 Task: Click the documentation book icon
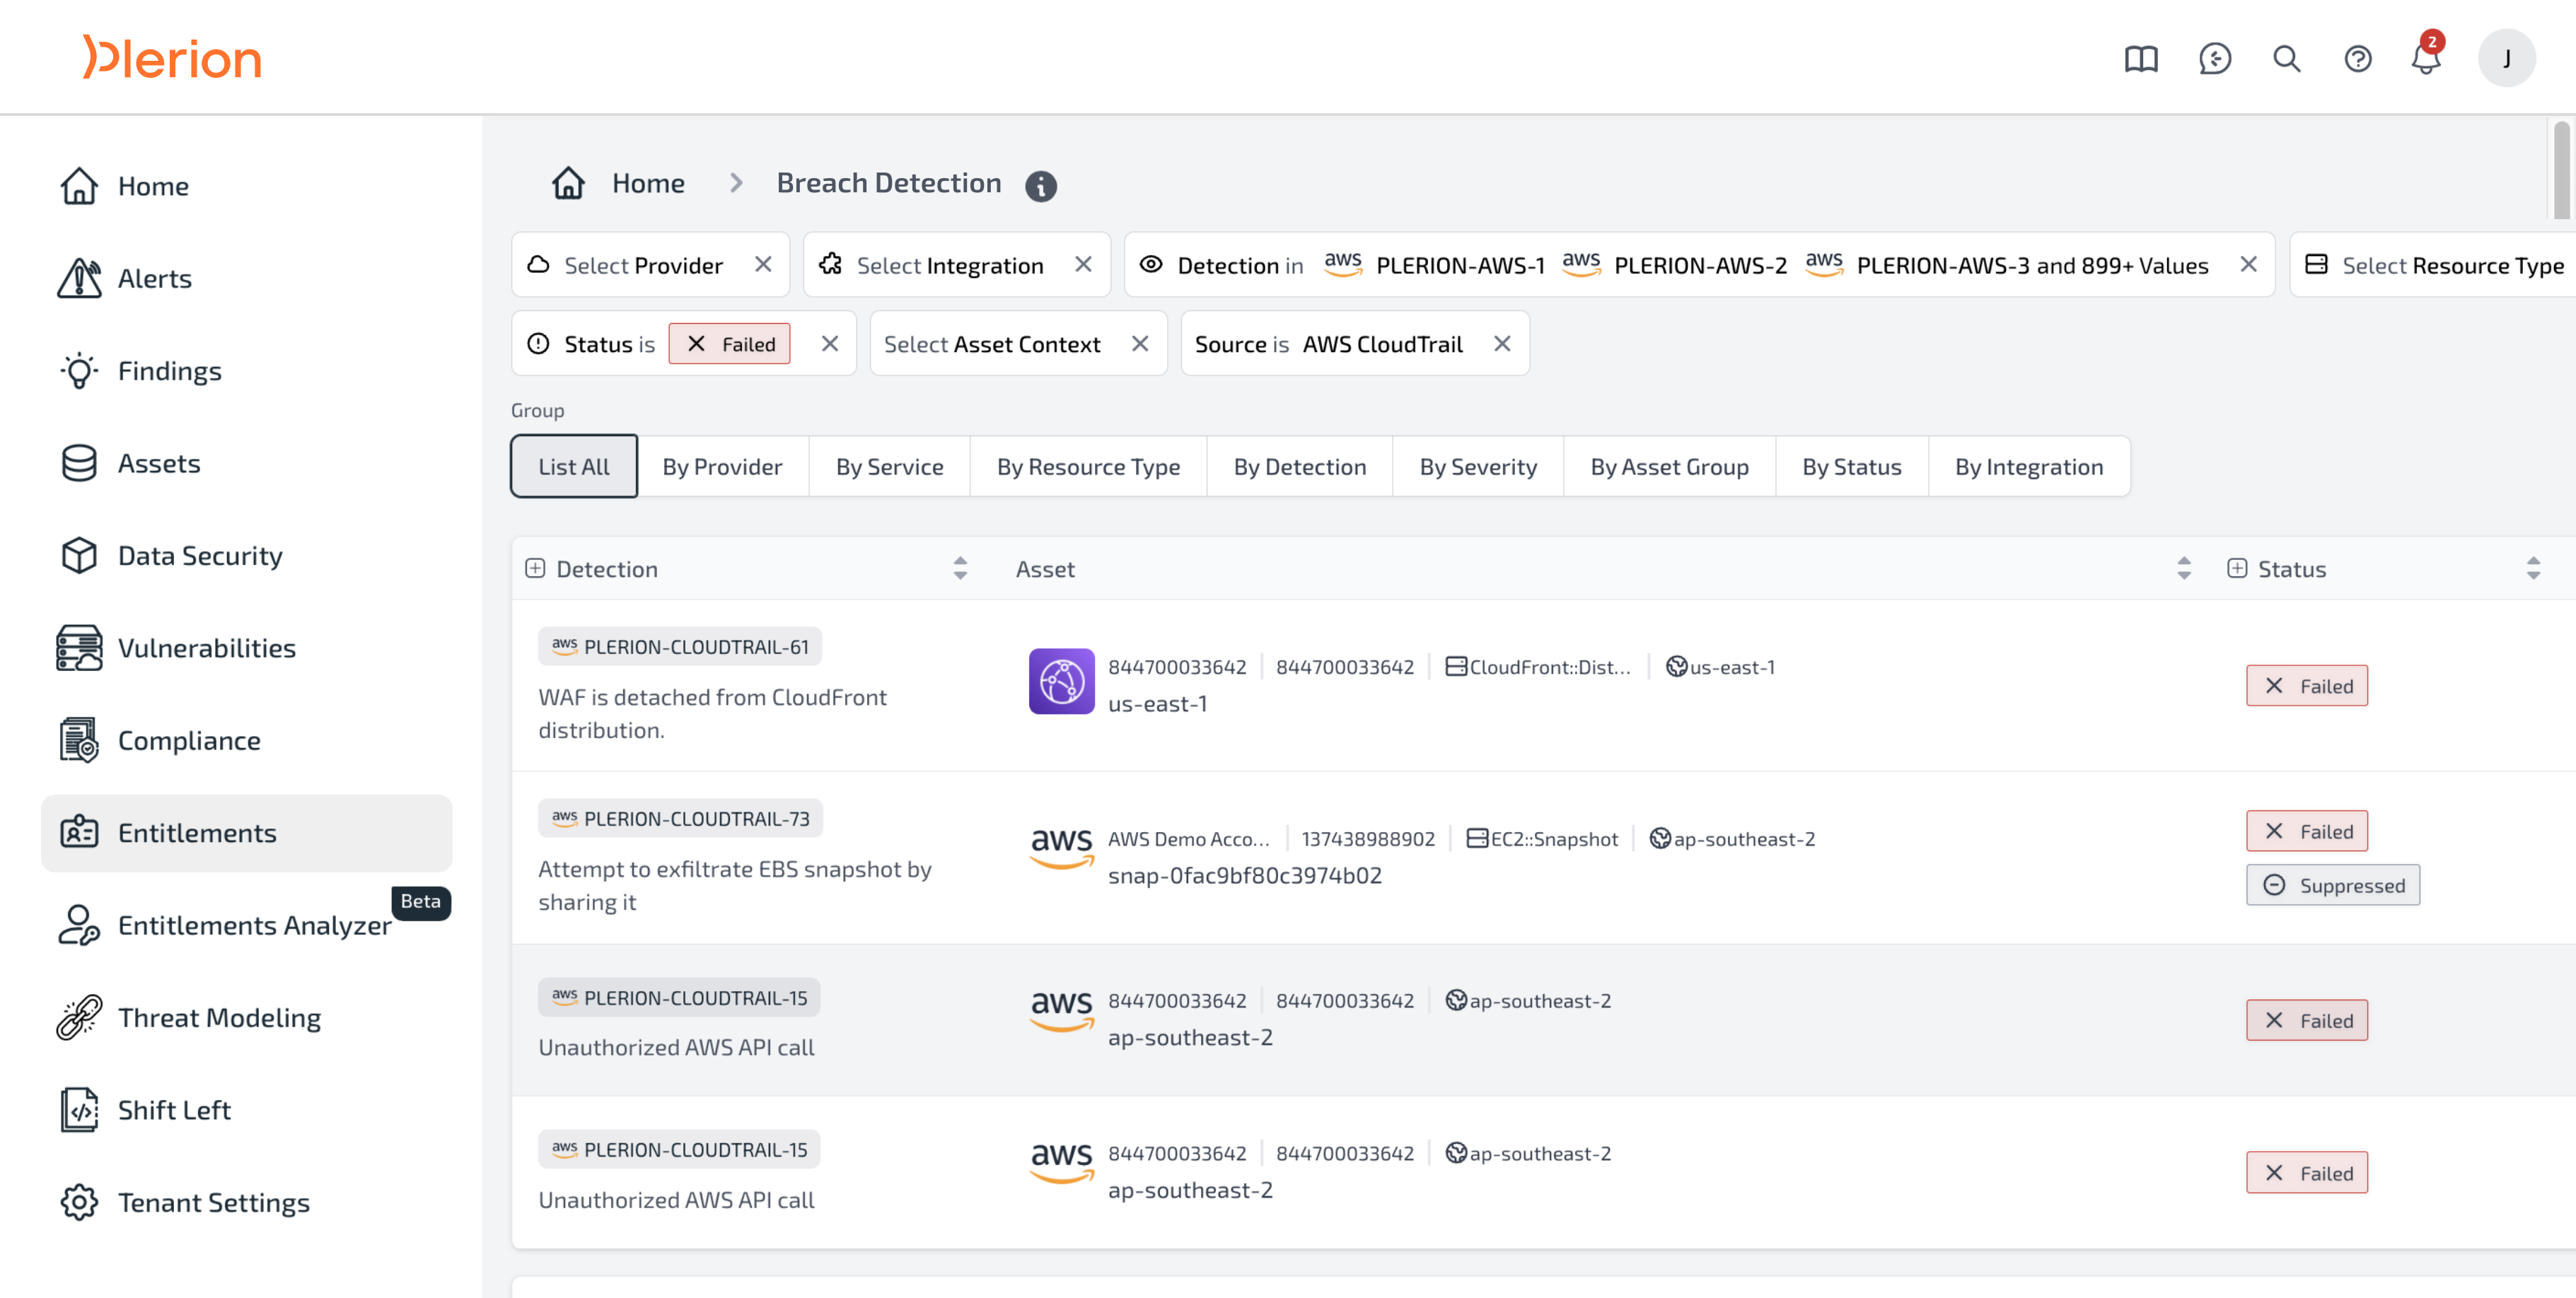point(2140,59)
